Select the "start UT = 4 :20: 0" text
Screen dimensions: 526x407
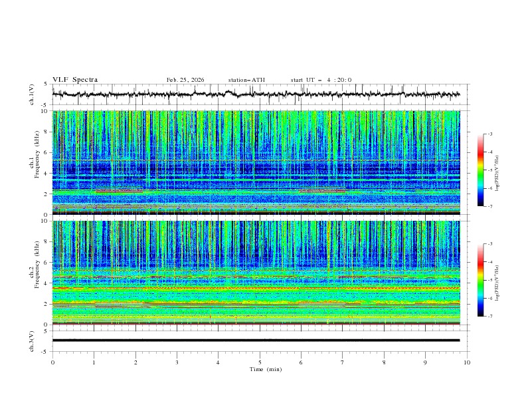pos(321,80)
